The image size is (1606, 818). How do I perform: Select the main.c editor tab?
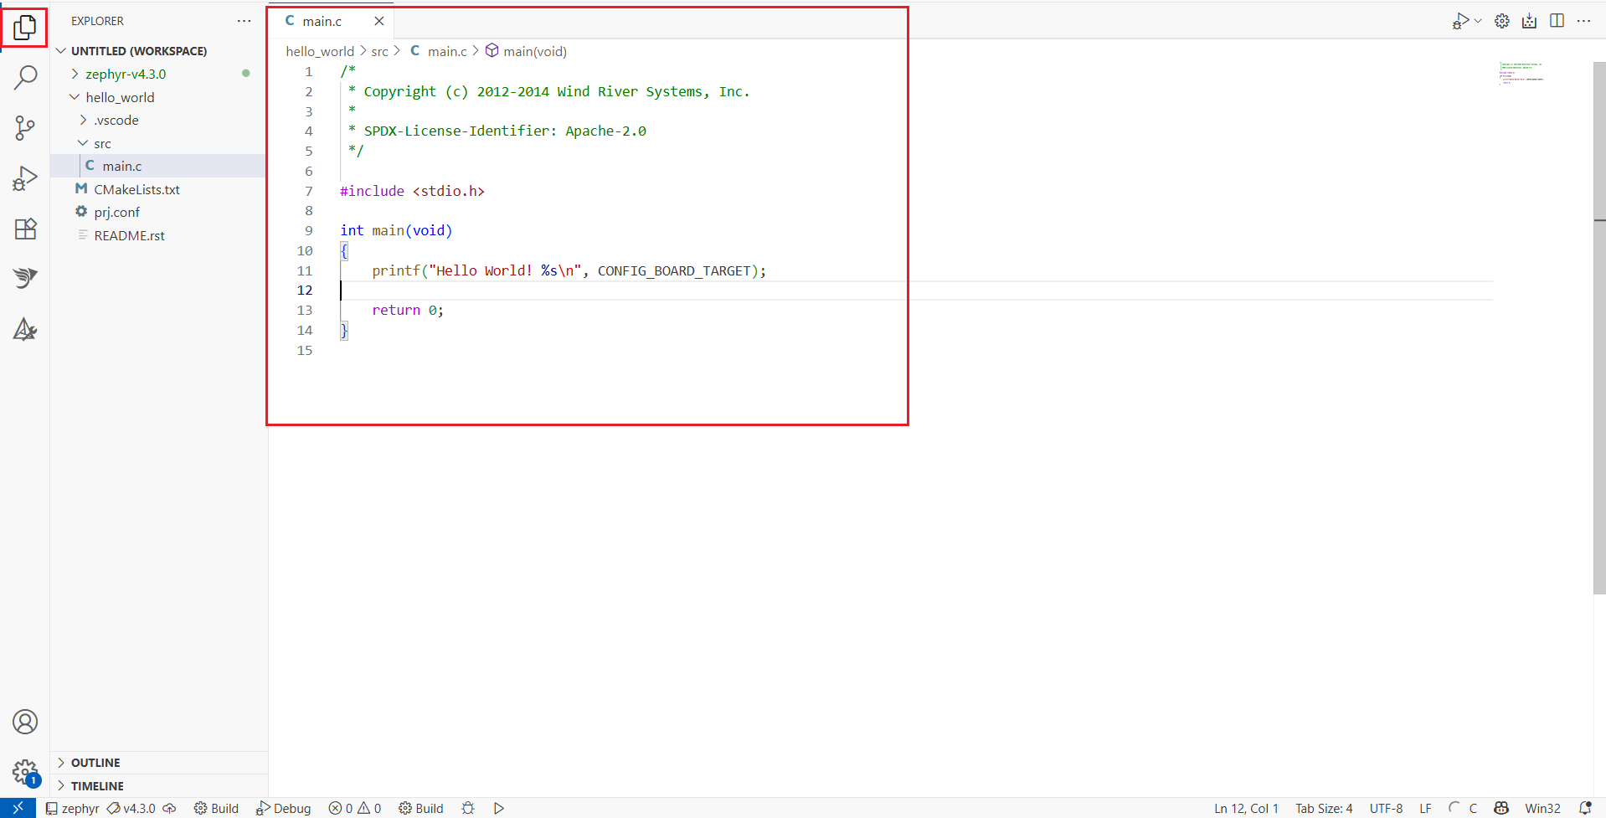[x=322, y=21]
